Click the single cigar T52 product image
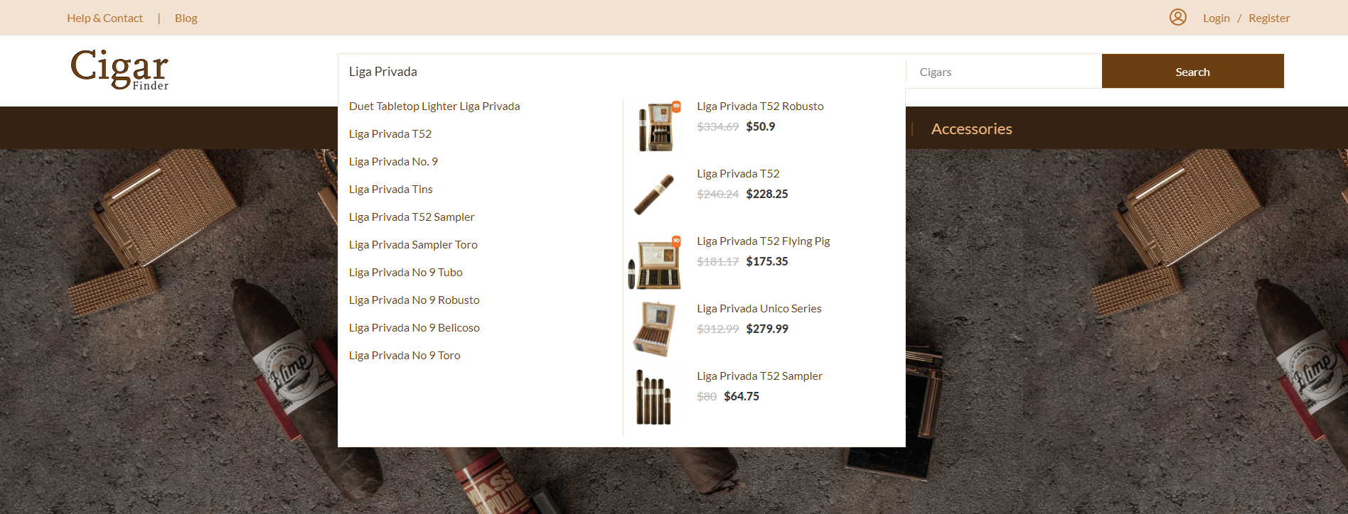The image size is (1348, 514). (654, 194)
